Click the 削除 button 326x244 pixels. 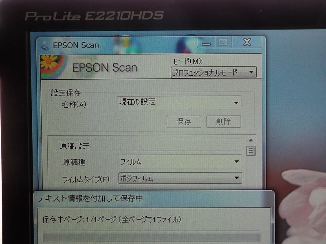click(x=224, y=121)
